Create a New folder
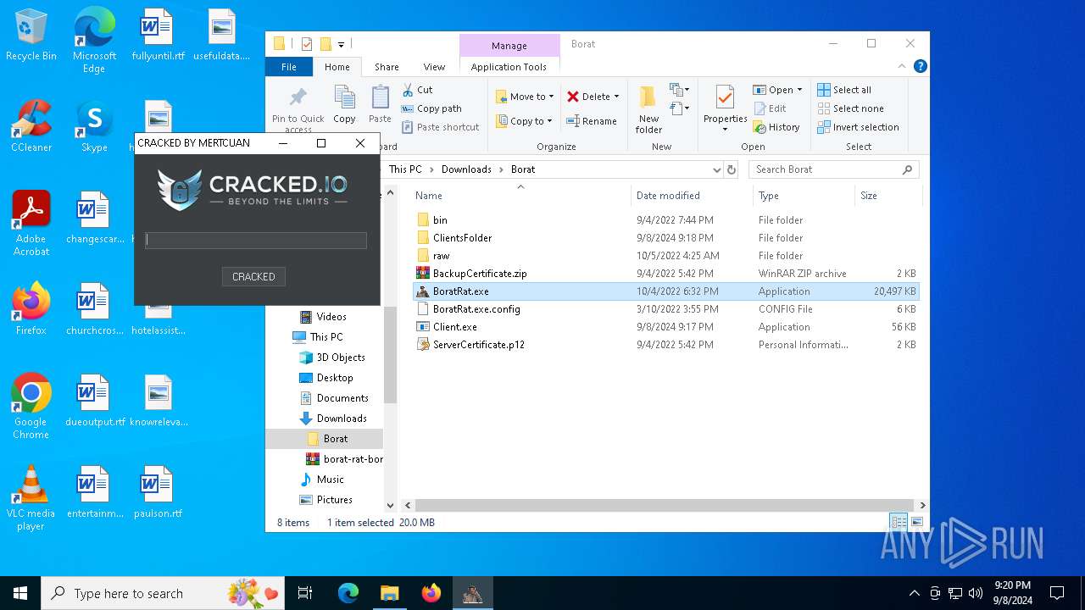The image size is (1085, 610). (648, 109)
